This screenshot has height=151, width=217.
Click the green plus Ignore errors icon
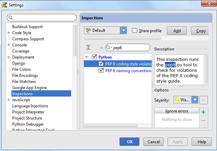coord(203,112)
